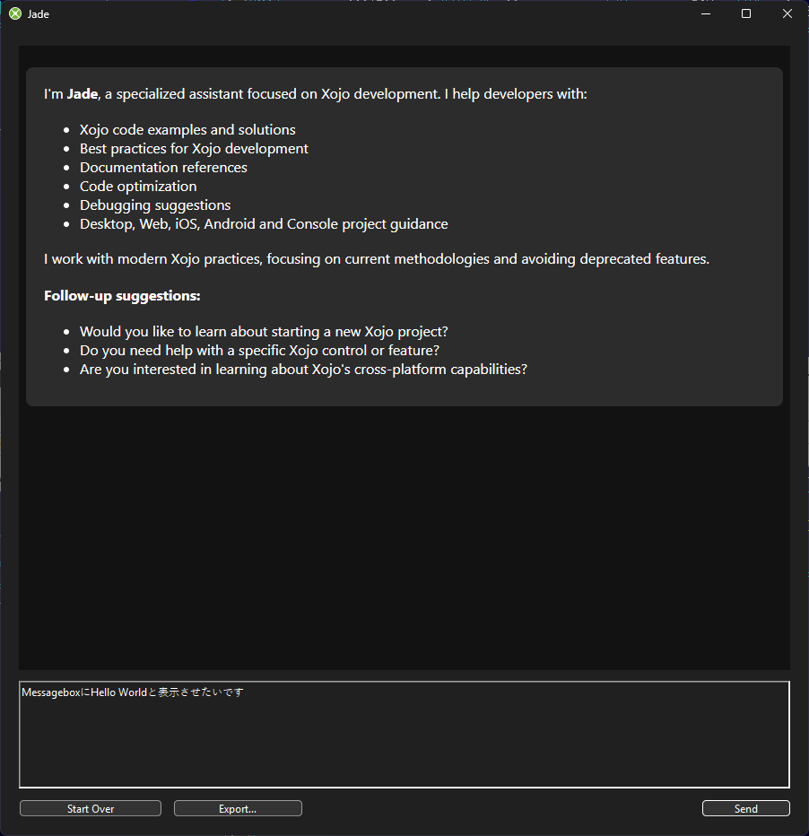The image size is (809, 836).
Task: Close the Jade window
Action: tap(787, 13)
